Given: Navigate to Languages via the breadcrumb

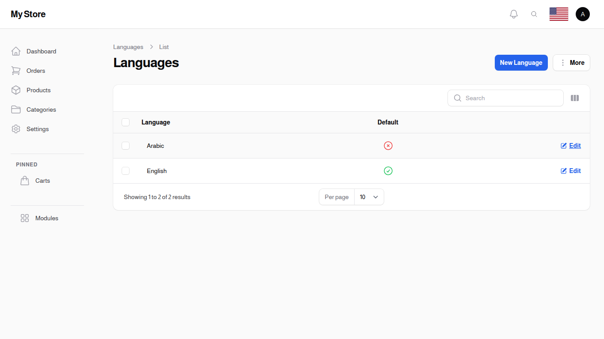Looking at the screenshot, I should point(128,47).
